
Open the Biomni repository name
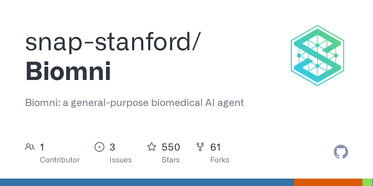point(68,71)
